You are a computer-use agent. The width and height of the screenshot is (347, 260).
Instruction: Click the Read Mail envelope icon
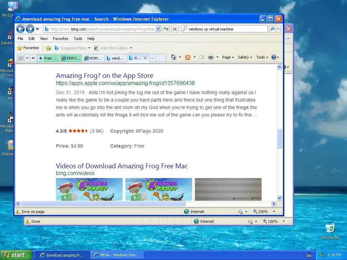coord(201,57)
